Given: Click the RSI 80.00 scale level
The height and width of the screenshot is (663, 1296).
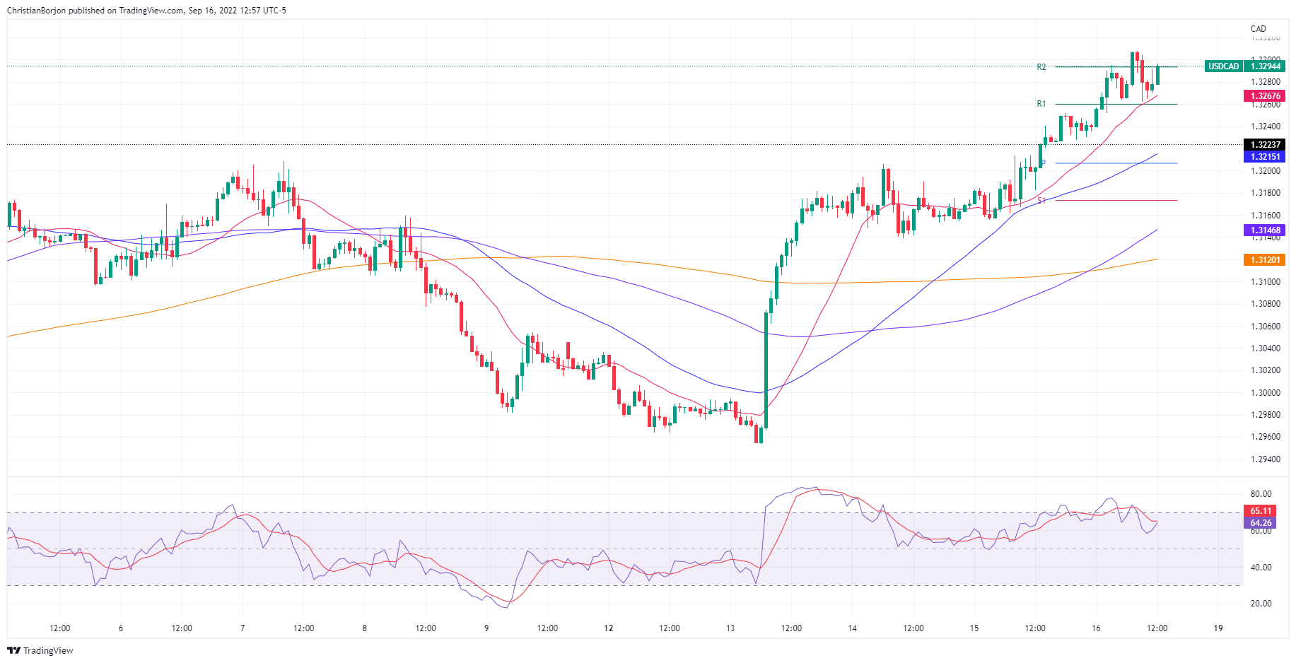Looking at the screenshot, I should click(x=1261, y=494).
